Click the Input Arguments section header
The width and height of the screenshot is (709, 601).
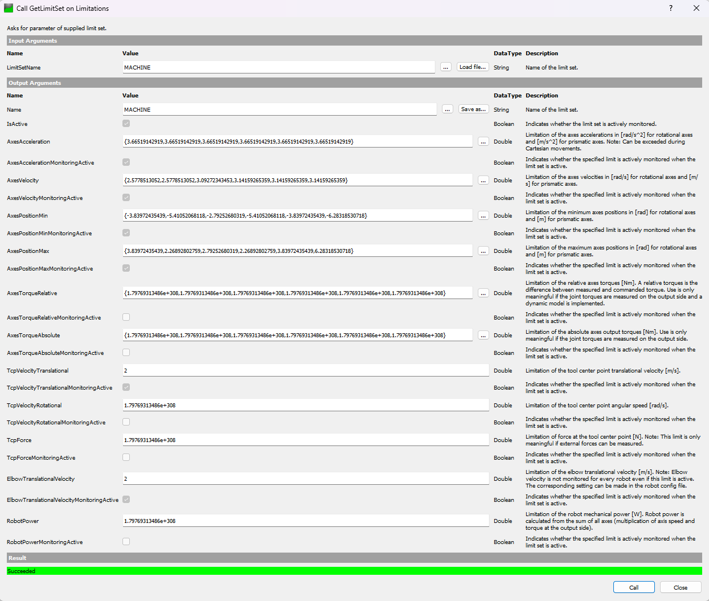(x=354, y=41)
